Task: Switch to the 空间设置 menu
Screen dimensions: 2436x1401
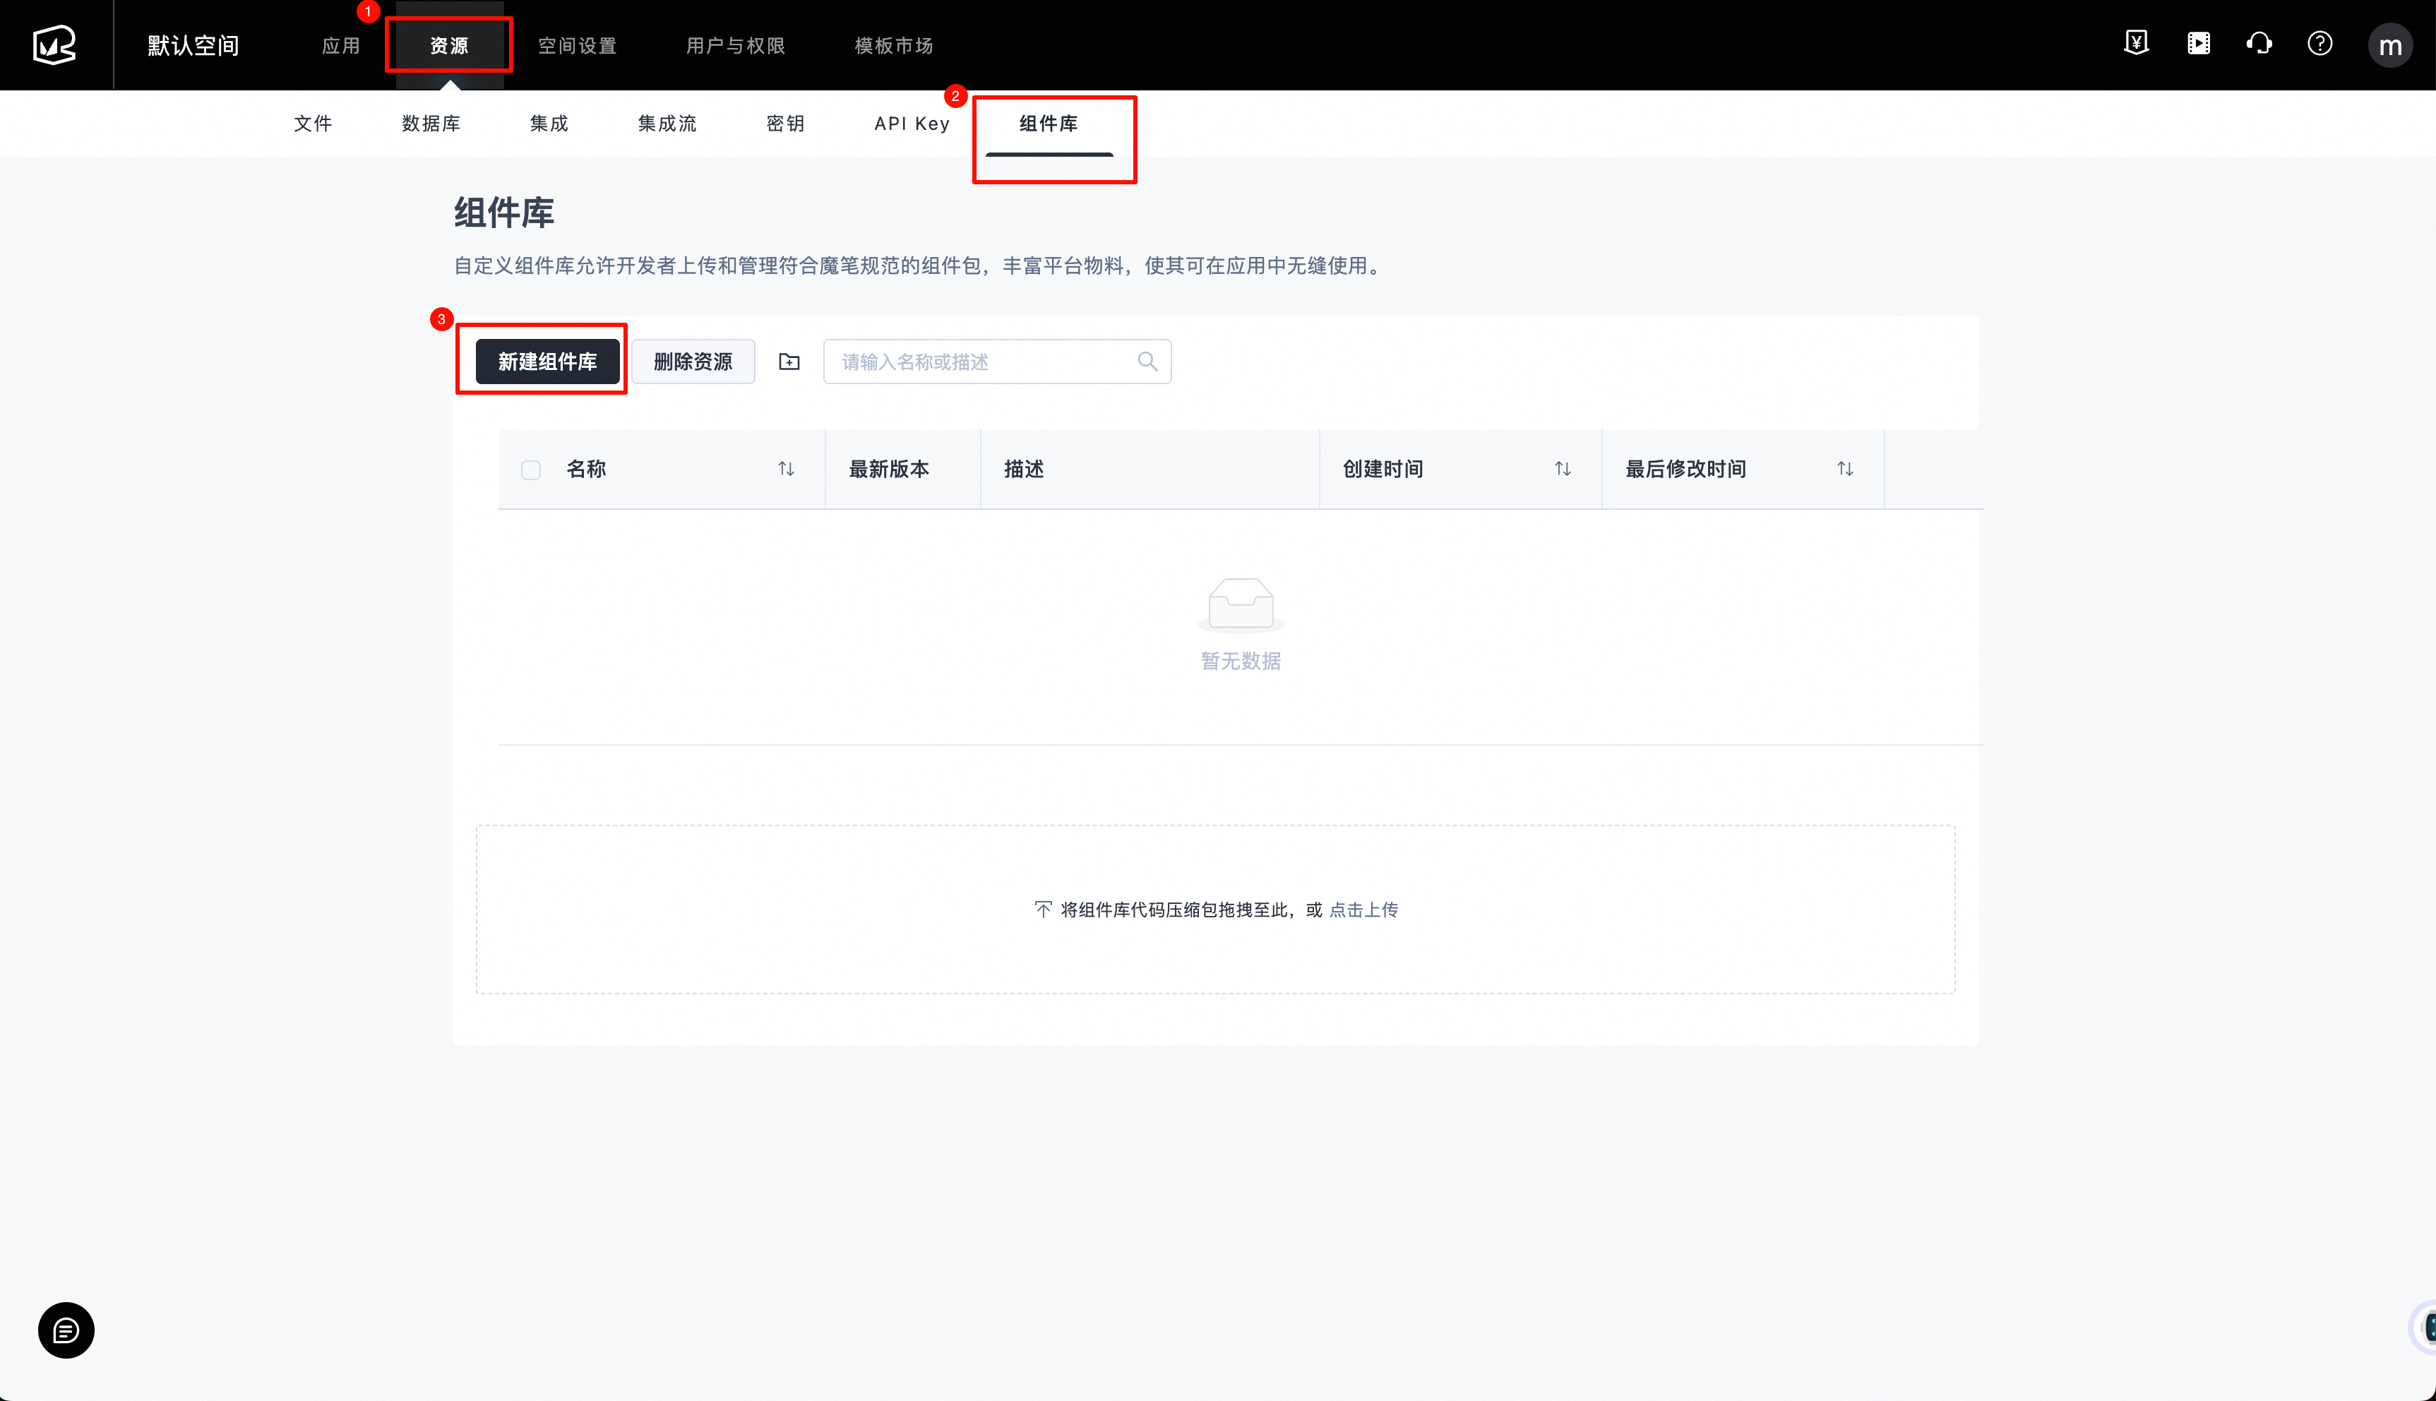Action: [578, 45]
